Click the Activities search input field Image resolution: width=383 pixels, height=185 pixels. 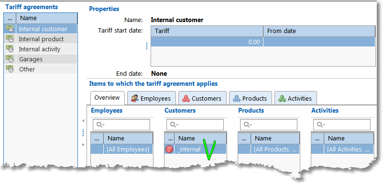click(341, 125)
